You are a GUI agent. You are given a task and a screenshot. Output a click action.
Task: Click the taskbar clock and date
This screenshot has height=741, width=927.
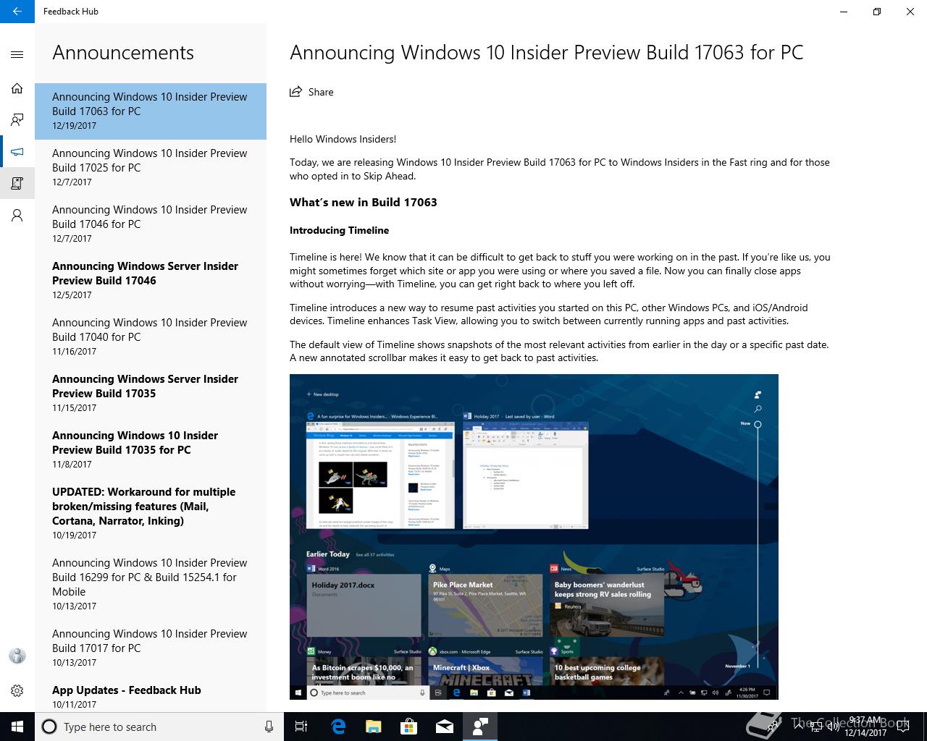pyautogui.click(x=865, y=727)
